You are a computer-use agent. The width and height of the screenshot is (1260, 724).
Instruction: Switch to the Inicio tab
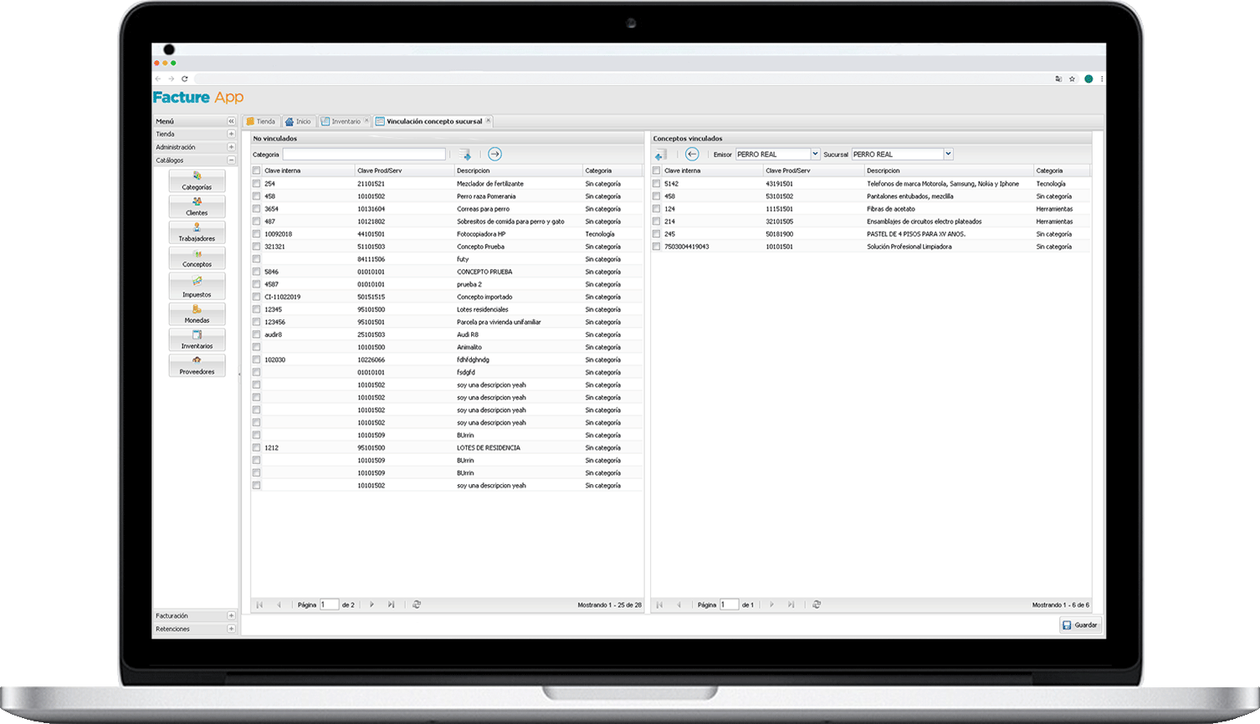click(299, 122)
